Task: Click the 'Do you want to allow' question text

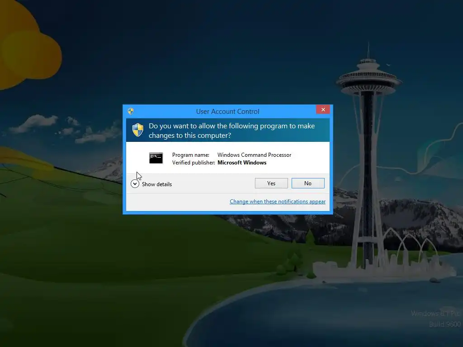Action: click(231, 131)
